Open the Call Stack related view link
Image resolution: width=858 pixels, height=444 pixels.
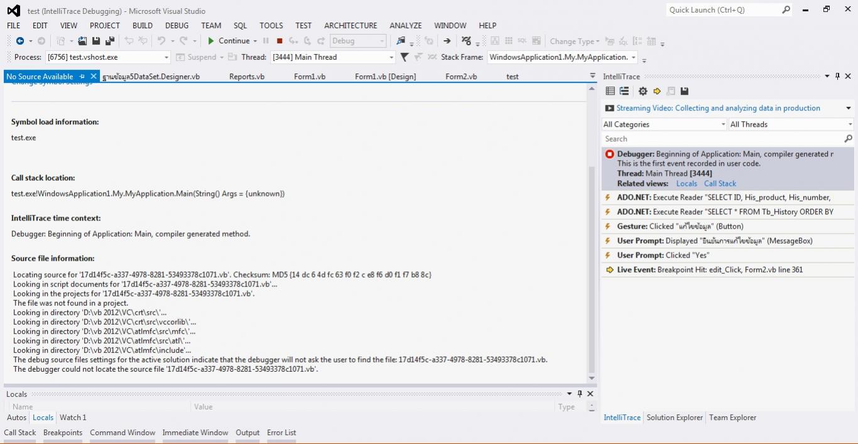coord(720,183)
